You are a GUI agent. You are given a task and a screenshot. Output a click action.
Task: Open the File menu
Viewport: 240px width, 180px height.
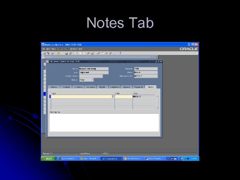[x=43, y=49]
